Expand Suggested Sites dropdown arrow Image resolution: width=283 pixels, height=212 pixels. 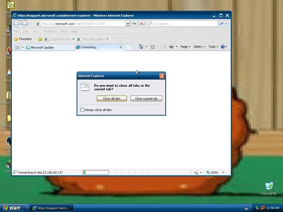click(x=73, y=39)
